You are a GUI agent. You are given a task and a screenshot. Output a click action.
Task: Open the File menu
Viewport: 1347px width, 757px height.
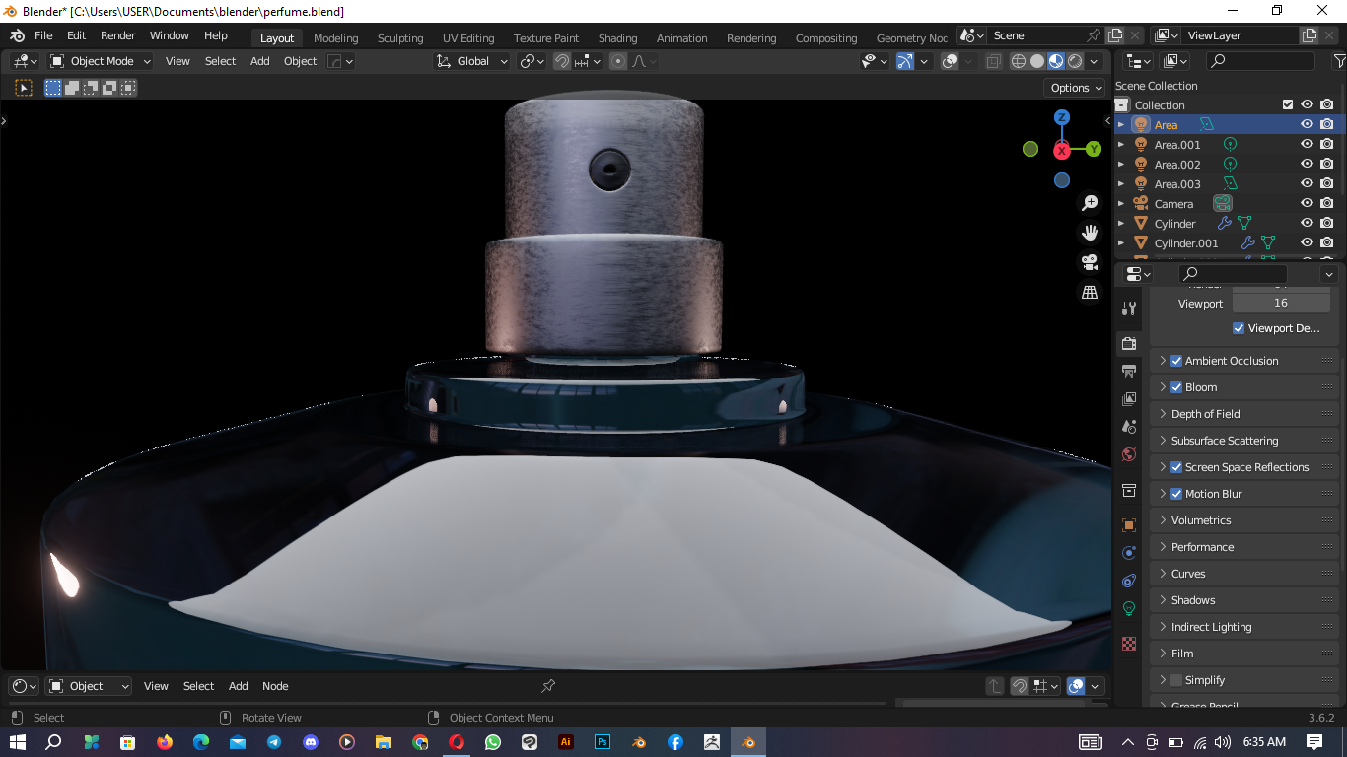[43, 35]
